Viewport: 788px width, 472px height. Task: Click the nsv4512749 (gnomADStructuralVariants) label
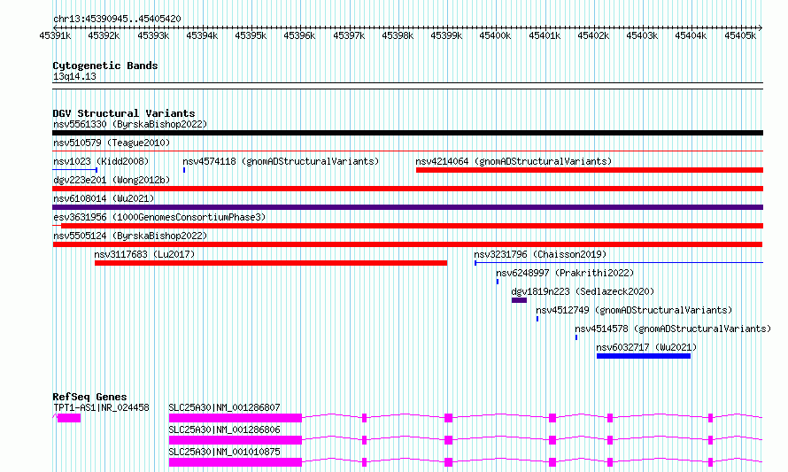634,310
